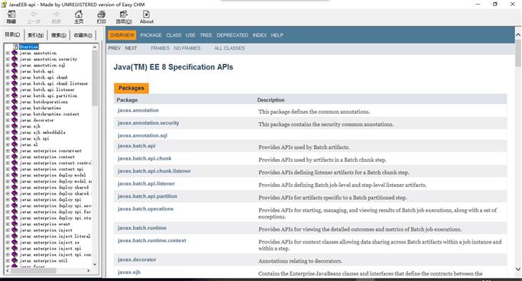Expand the javax.ejb tree node

coord(8,126)
